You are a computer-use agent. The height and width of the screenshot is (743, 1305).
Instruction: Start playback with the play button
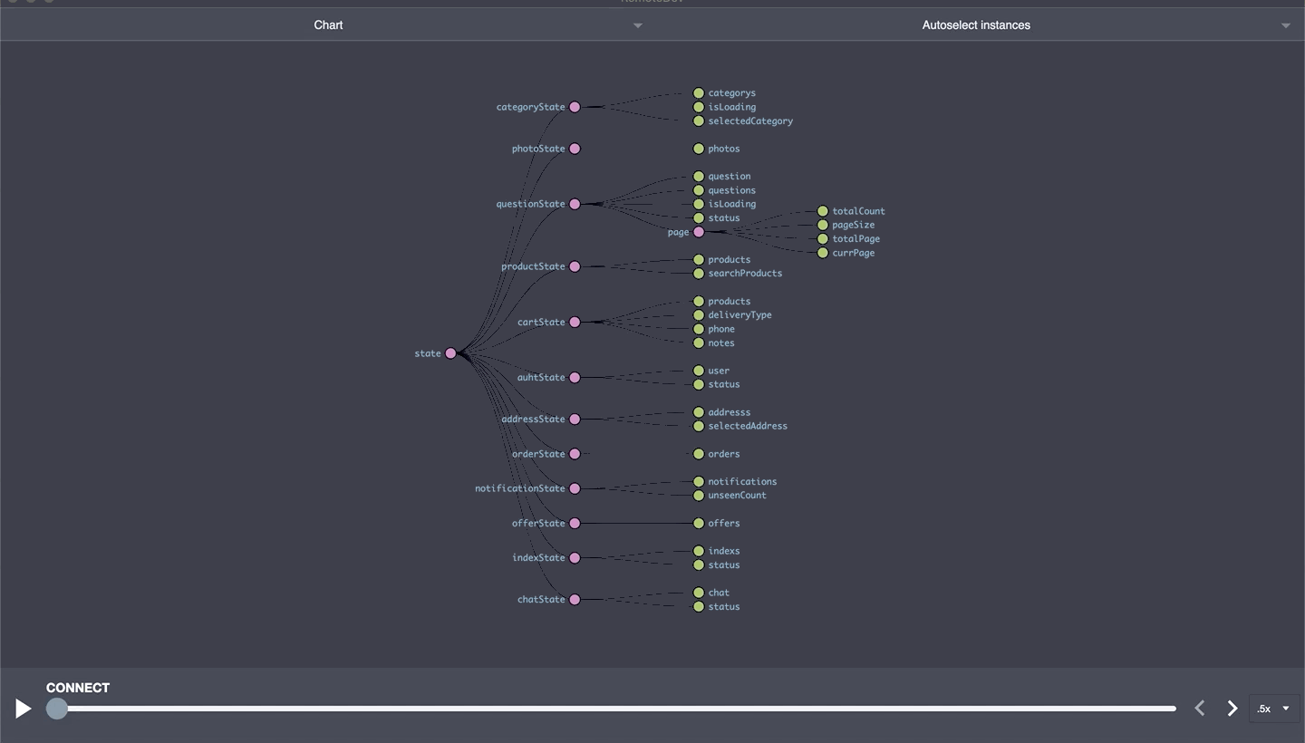[24, 709]
